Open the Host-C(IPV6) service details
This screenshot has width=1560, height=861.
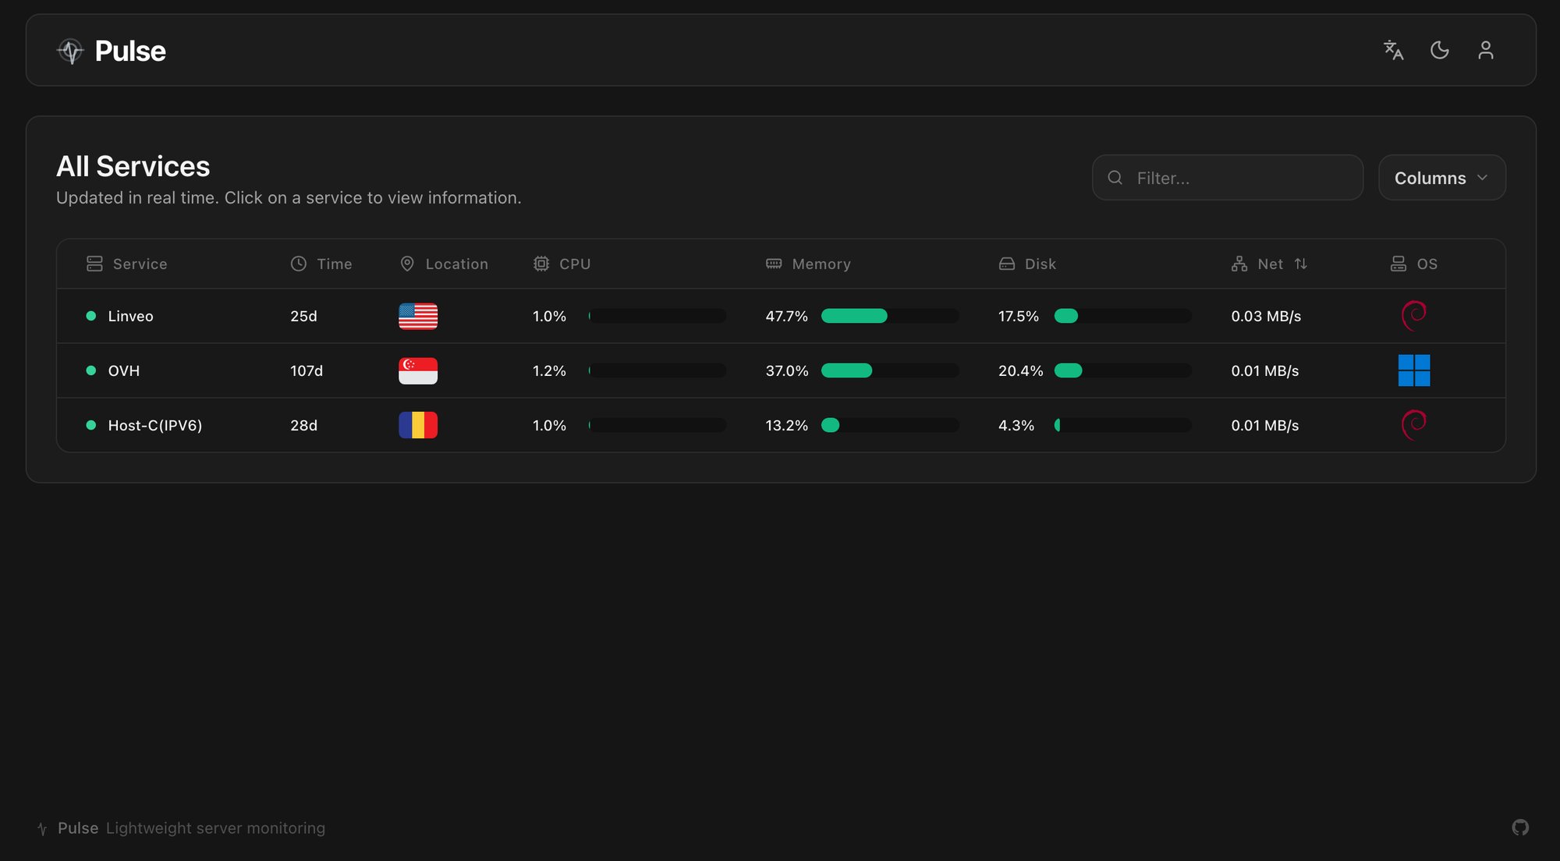click(x=154, y=425)
